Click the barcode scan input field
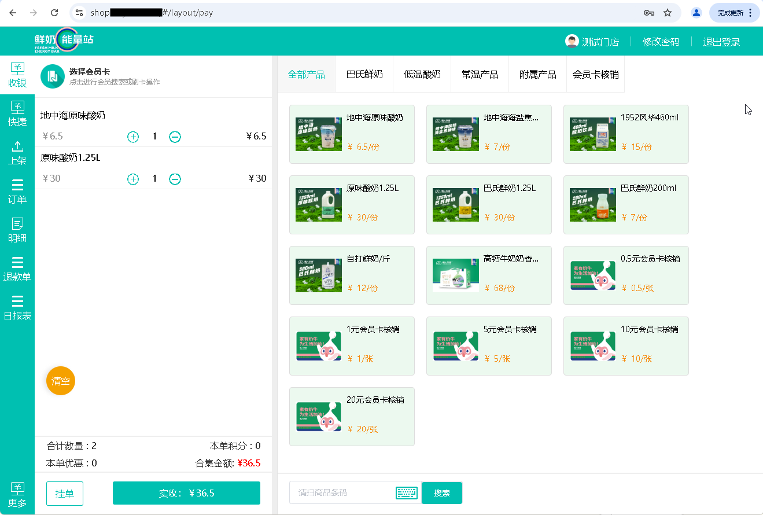Screen dimensions: 763x515 (x=342, y=493)
